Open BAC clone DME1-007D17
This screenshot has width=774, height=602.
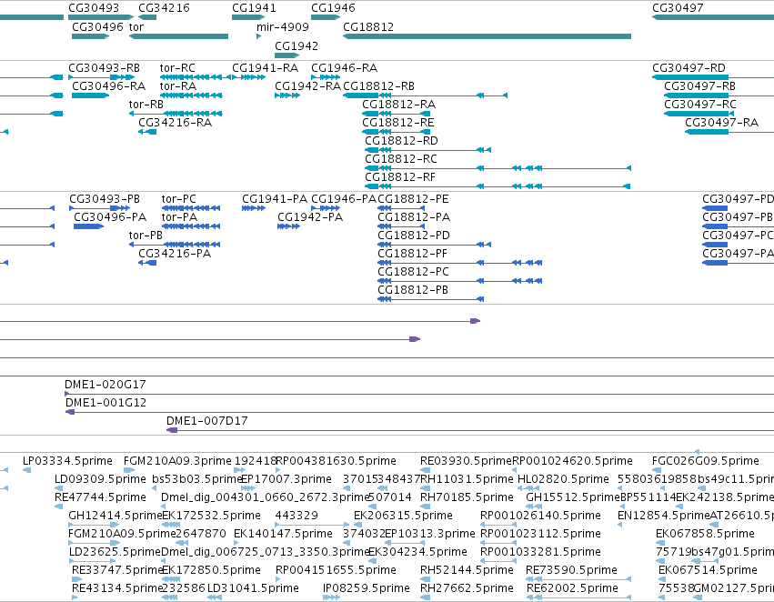(x=206, y=421)
